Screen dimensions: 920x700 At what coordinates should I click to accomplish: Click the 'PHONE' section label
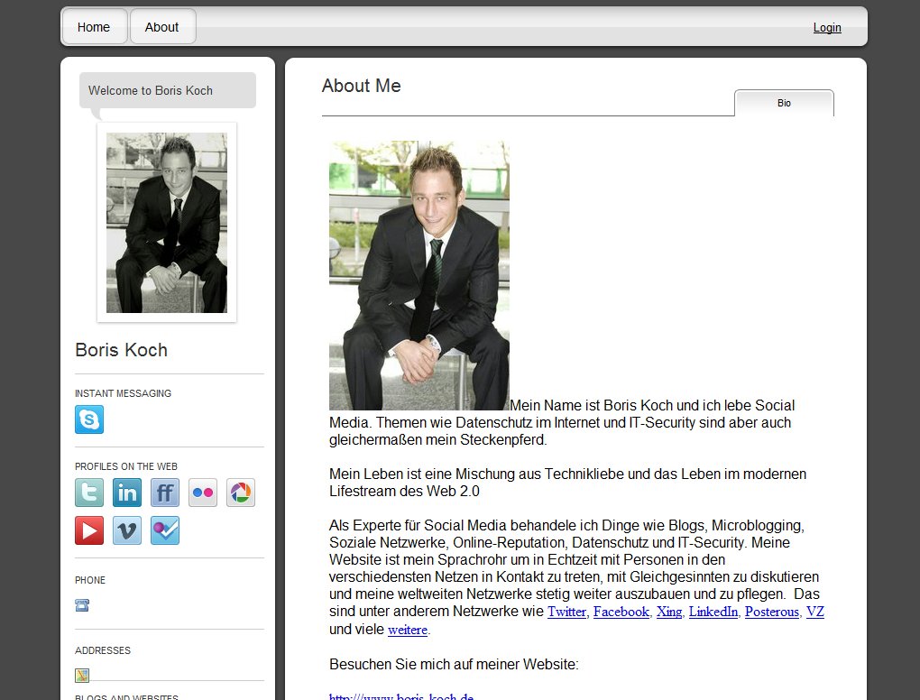90,580
